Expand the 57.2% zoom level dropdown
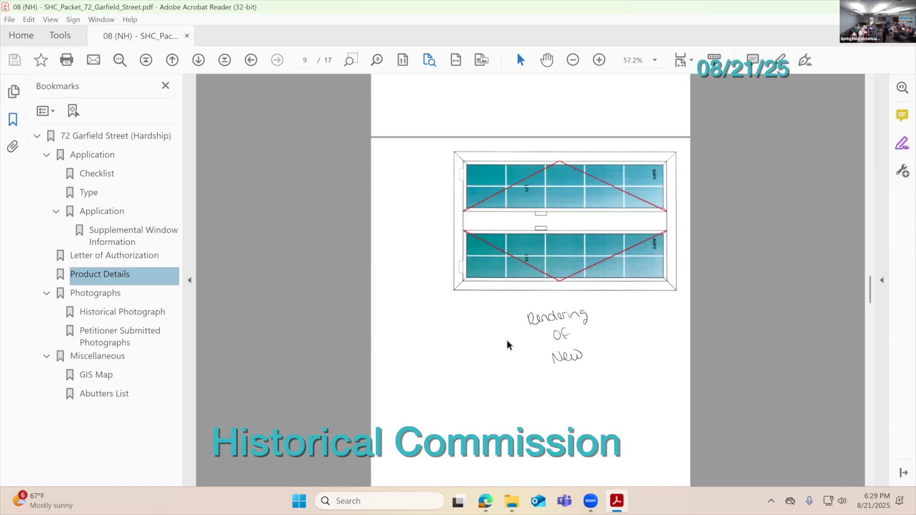916x515 pixels. pos(655,60)
